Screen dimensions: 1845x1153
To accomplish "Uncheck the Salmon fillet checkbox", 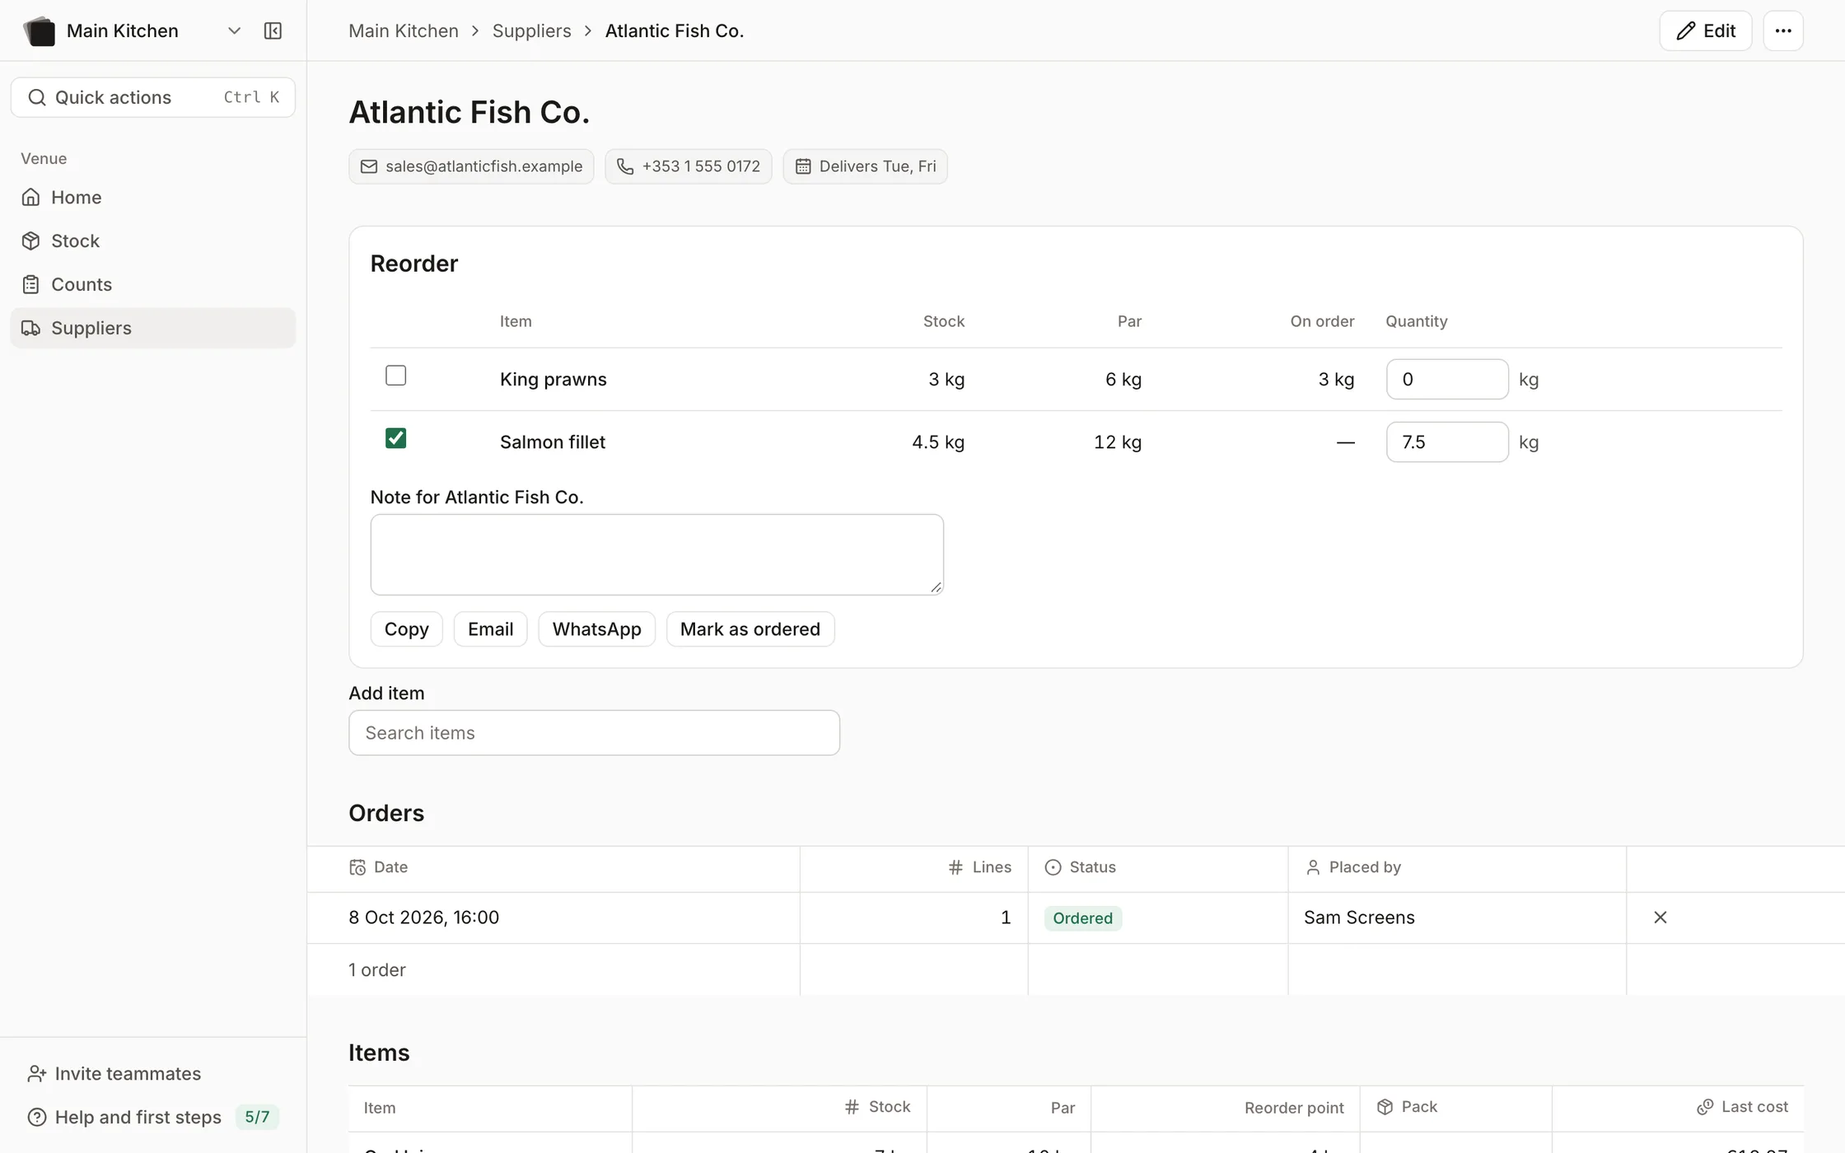I will point(396,438).
